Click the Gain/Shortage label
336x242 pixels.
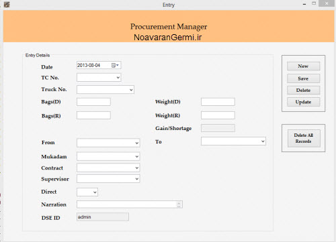point(173,128)
